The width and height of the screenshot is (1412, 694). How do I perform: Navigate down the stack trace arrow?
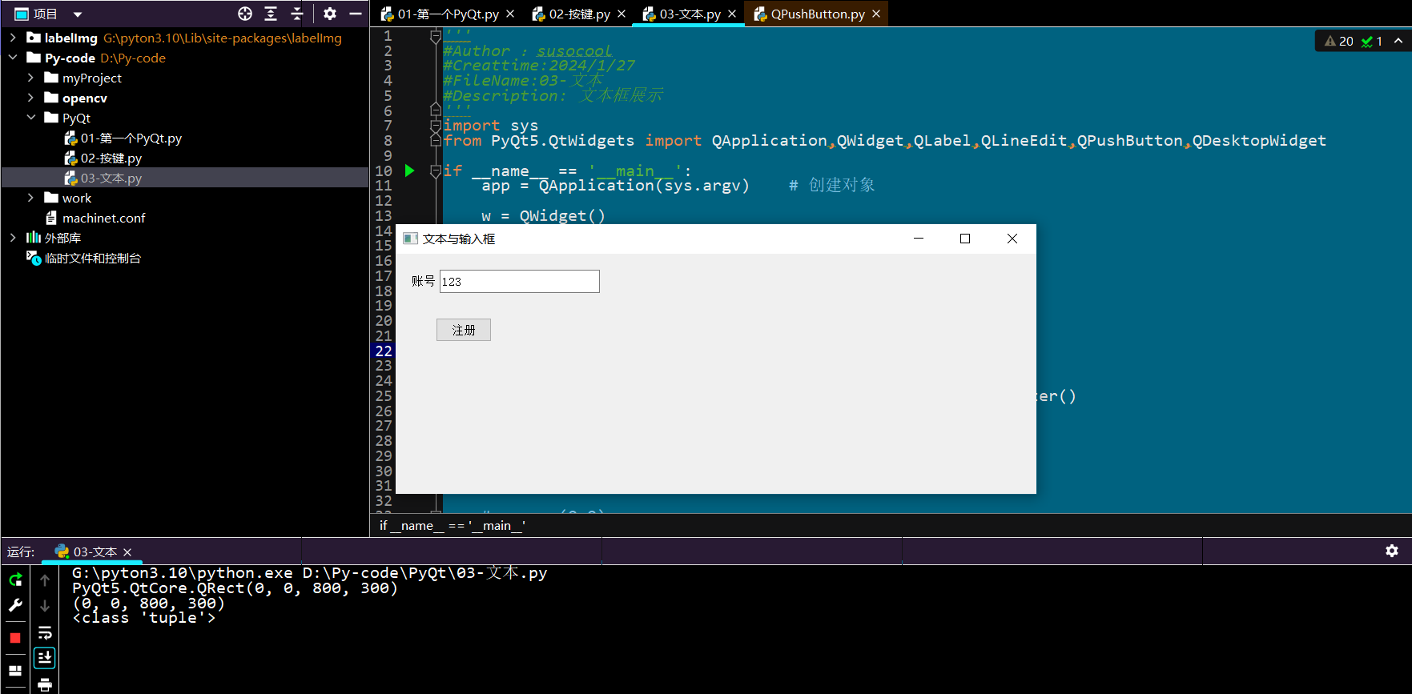45,606
